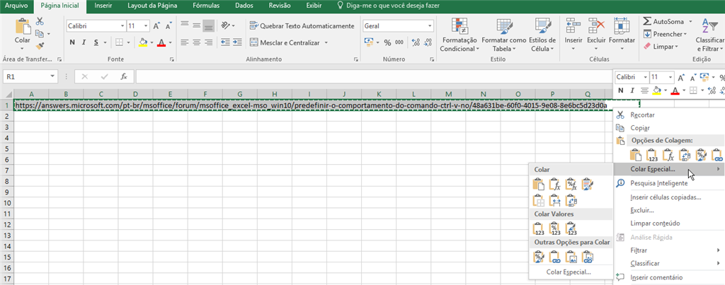Click the Format Painter brush icon
Viewport: 725px width, 285px height.
(40, 45)
